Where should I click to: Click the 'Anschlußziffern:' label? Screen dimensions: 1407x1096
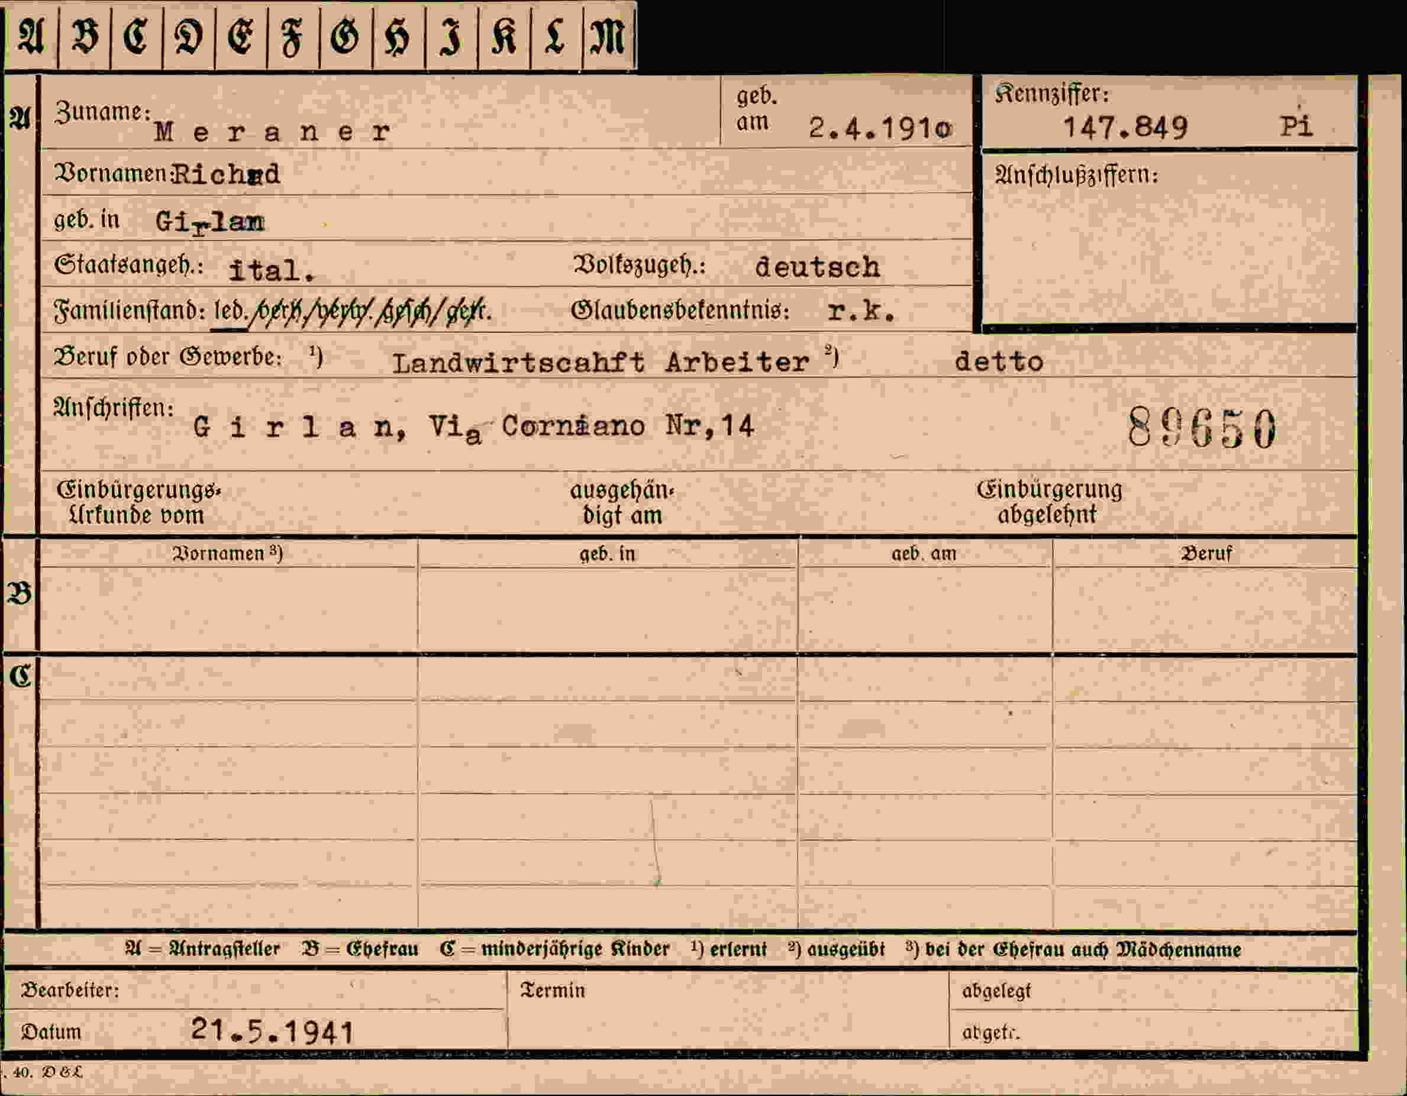coord(1076,175)
